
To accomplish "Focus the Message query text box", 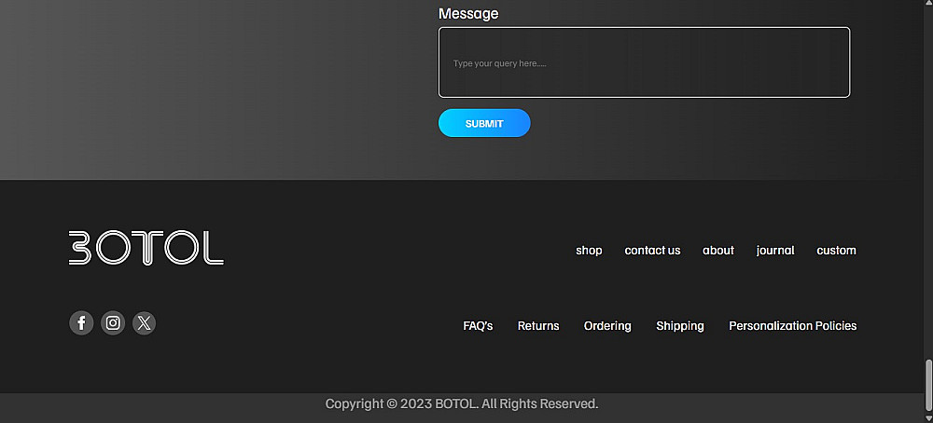I will point(645,62).
